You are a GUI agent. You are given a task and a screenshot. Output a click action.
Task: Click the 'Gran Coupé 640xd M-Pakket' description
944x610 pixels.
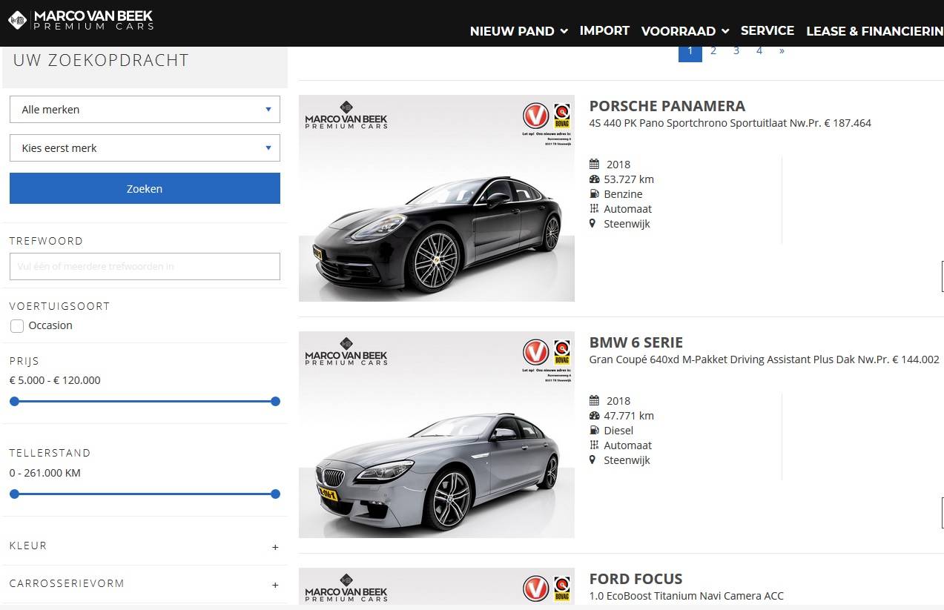[765, 359]
